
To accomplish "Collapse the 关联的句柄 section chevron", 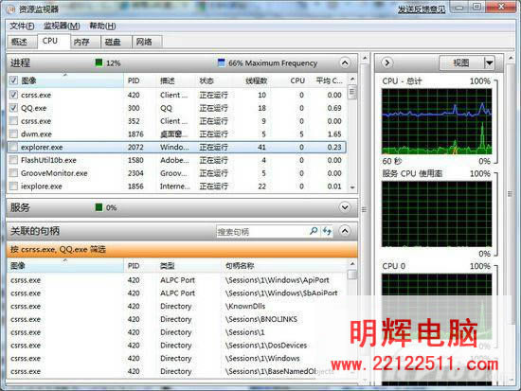I will coord(345,231).
